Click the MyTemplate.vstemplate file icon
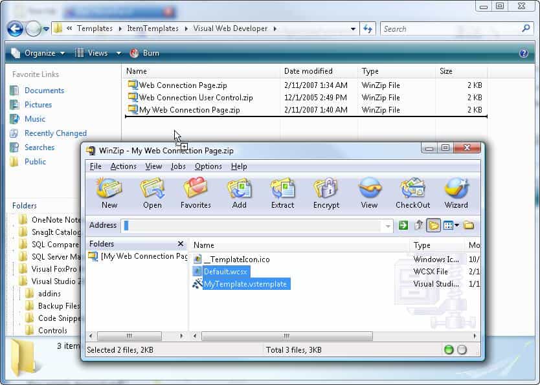This screenshot has width=540, height=385. click(197, 284)
